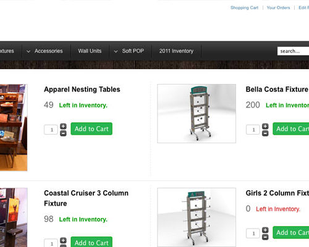Add Apparel Nesting Tables to cart
309x247 pixels.
coord(91,129)
